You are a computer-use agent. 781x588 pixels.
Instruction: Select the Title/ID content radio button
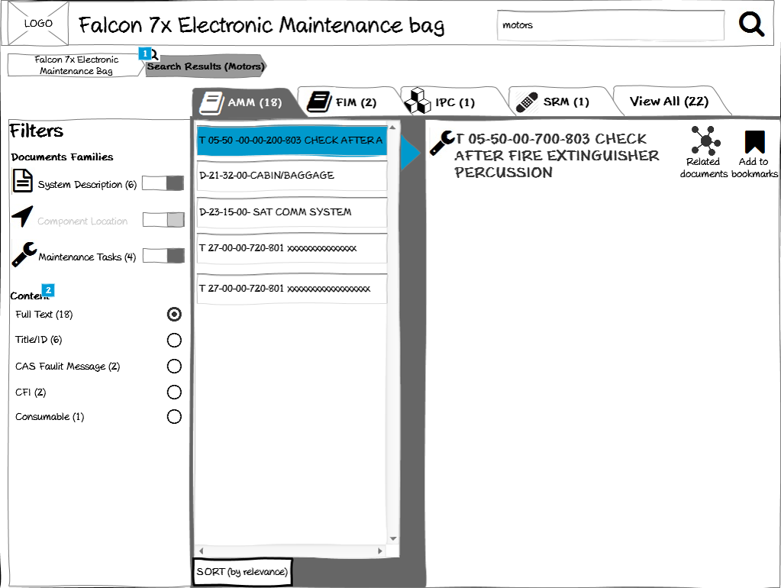coord(174,340)
